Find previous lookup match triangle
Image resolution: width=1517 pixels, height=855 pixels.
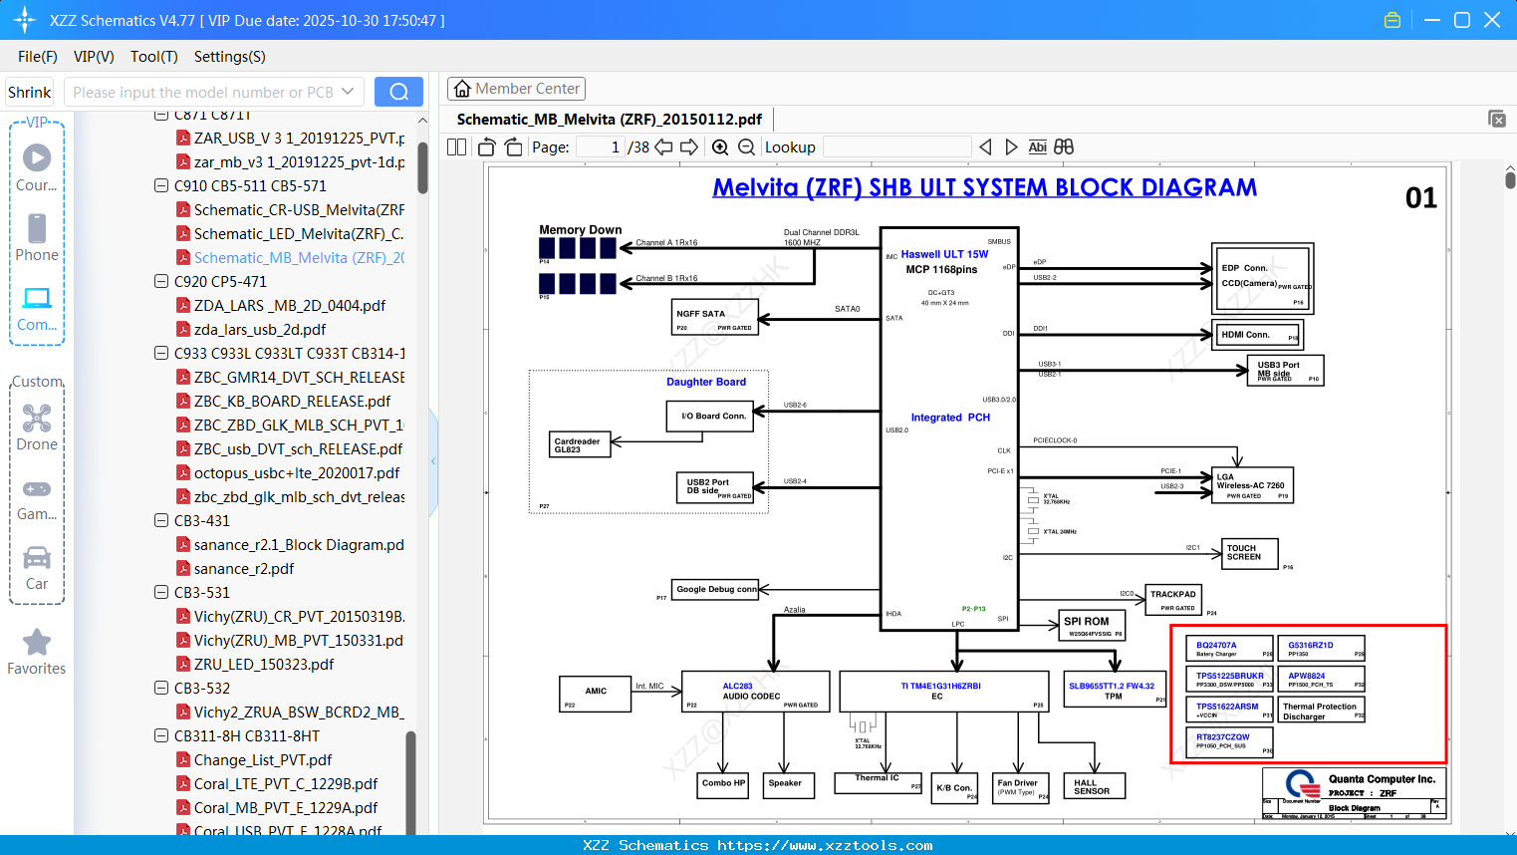[x=985, y=147]
